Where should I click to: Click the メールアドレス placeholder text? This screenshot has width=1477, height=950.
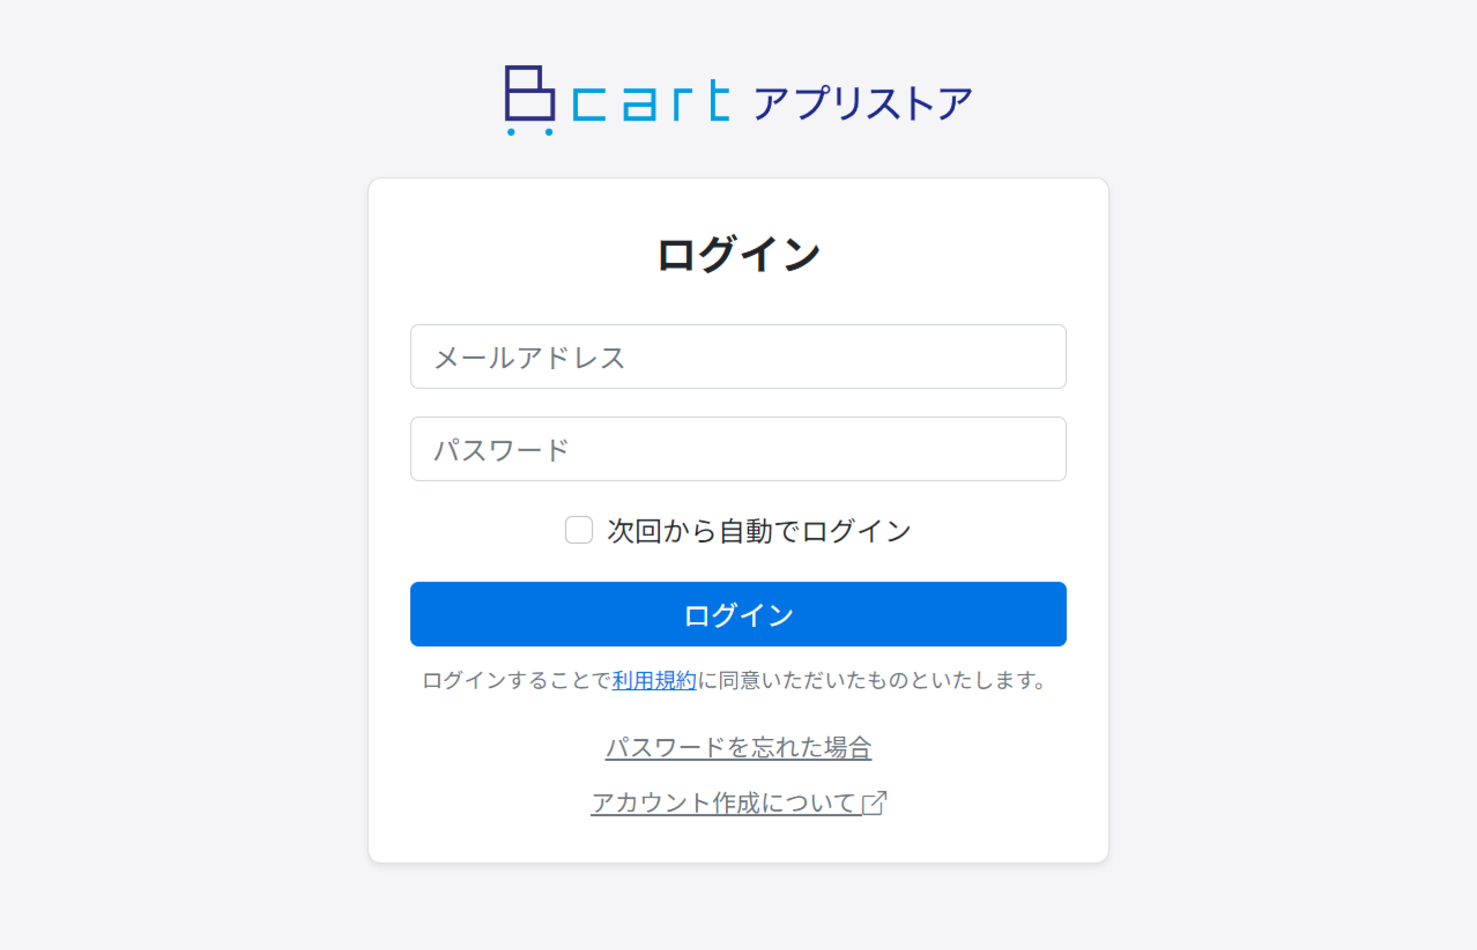[x=529, y=358]
